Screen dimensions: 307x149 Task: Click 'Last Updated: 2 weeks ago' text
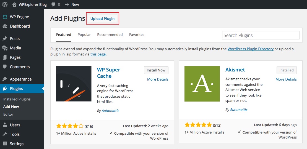pos(146,126)
